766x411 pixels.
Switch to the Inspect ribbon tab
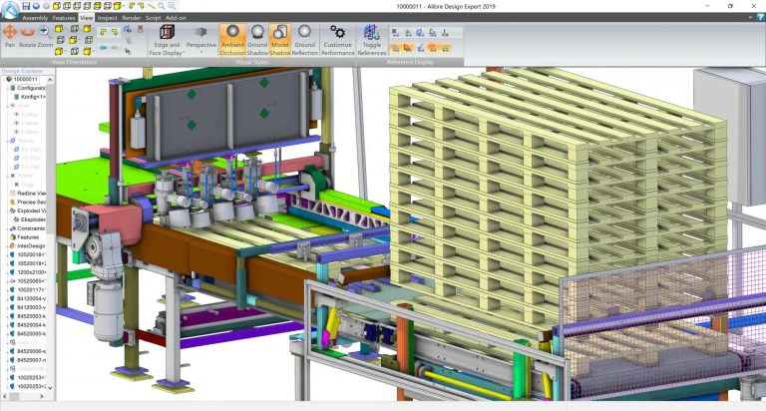point(107,18)
